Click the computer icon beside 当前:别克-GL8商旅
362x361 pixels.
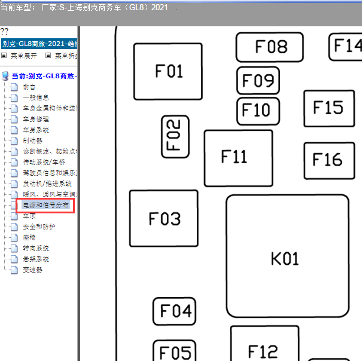pos(5,76)
